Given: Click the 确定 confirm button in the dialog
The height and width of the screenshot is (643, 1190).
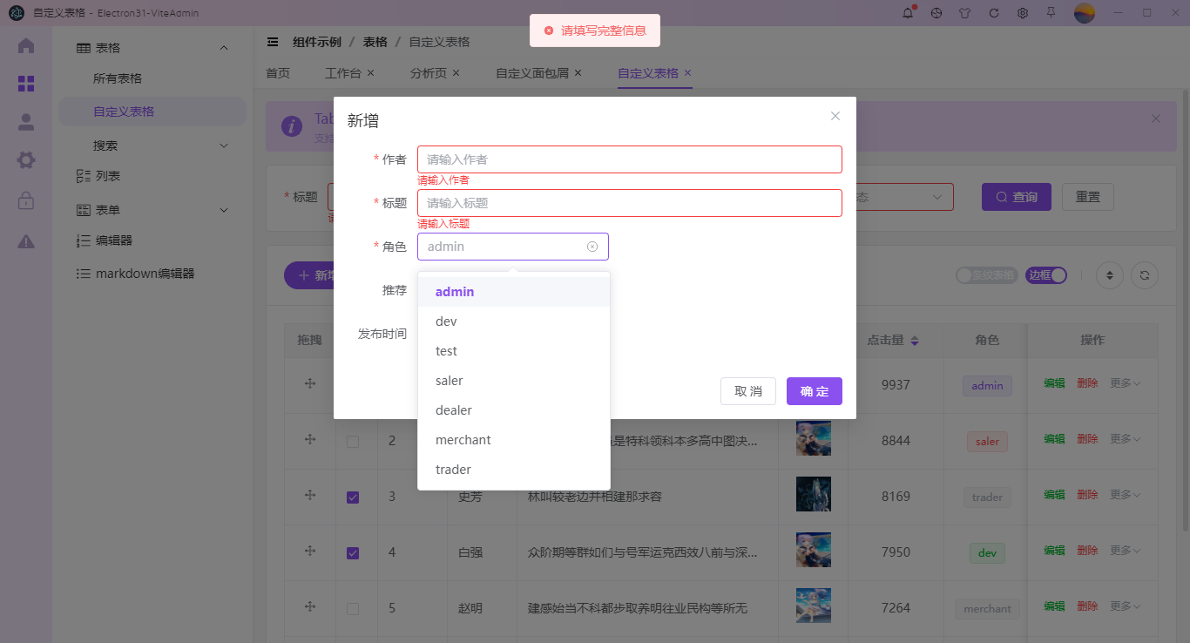Looking at the screenshot, I should tap(814, 391).
